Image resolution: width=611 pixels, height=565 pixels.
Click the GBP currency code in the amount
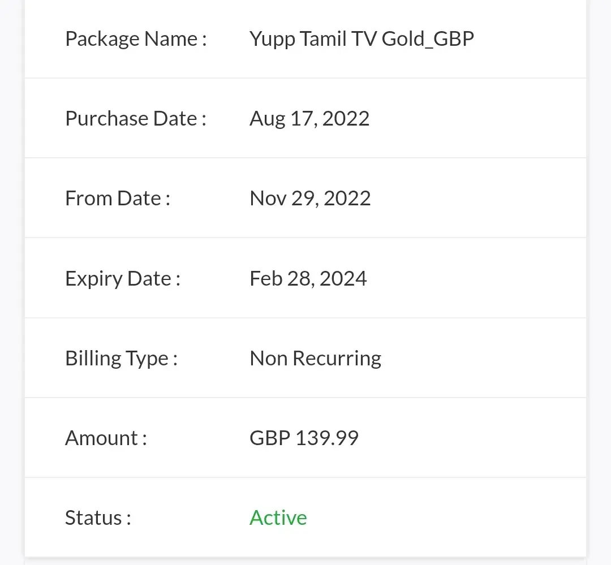click(270, 438)
